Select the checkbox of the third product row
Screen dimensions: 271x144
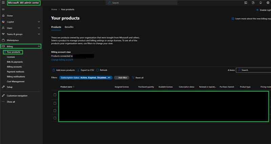pos(55,111)
